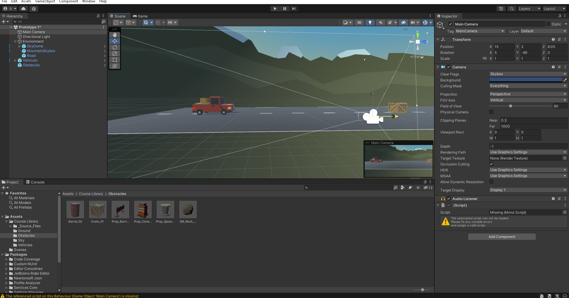Click the Add Component button

tap(502, 237)
